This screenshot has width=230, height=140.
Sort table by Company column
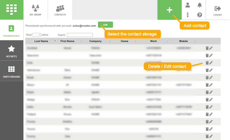click(95, 41)
